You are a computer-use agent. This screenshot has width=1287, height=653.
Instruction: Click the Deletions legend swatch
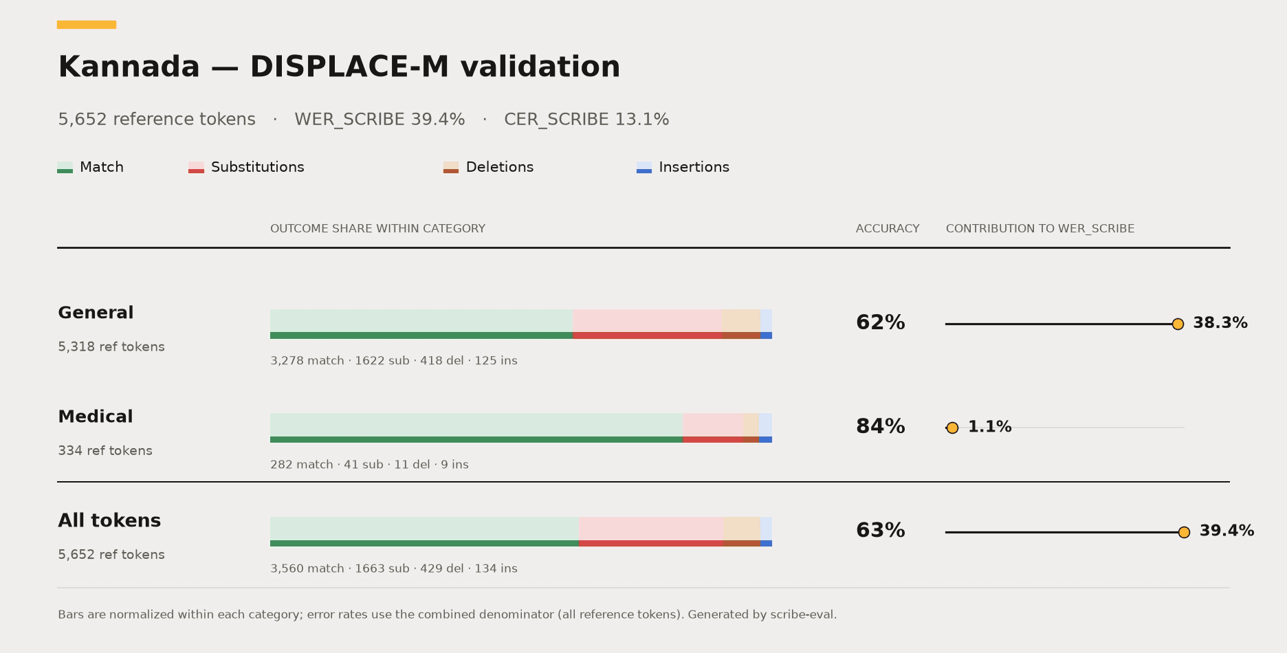click(x=451, y=168)
